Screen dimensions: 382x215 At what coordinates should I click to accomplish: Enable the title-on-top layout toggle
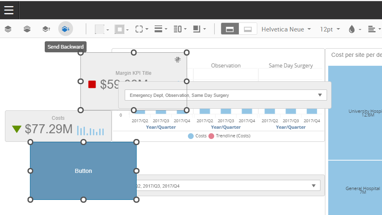coord(230,29)
